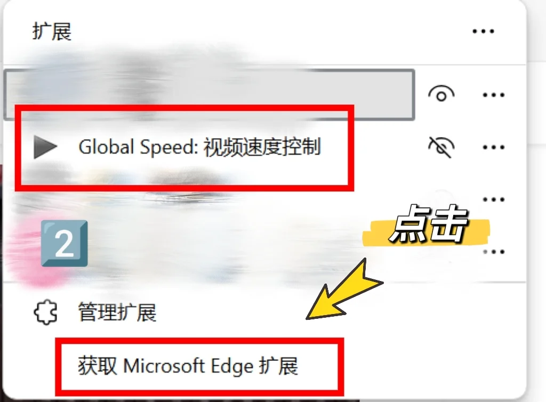Viewport: 546px width, 402px height.
Task: Select the gray-highlighted first extension row
Action: 209,94
